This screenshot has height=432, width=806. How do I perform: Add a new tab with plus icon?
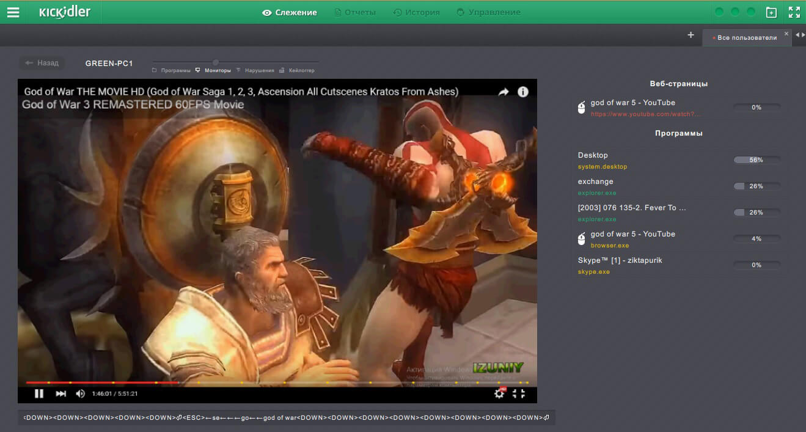tap(691, 35)
